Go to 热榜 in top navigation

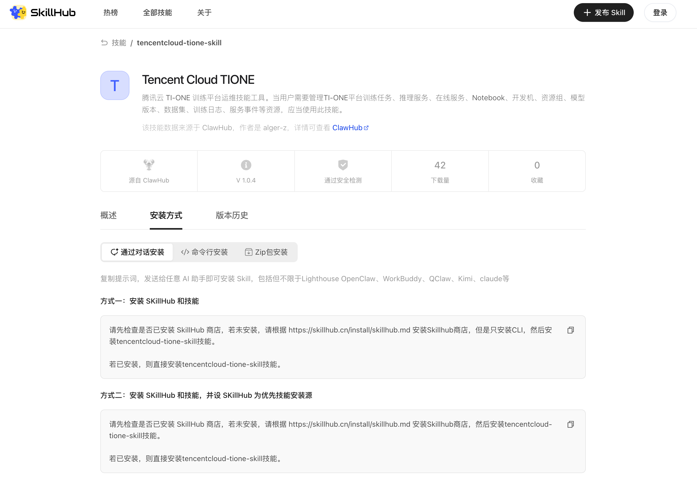[x=111, y=12]
